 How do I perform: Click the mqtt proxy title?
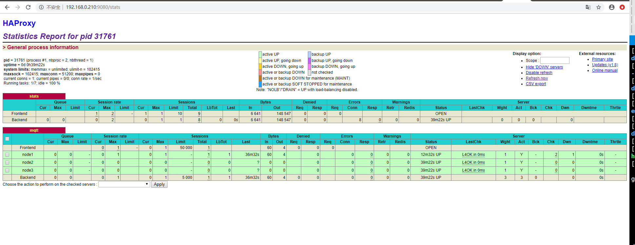[34, 130]
